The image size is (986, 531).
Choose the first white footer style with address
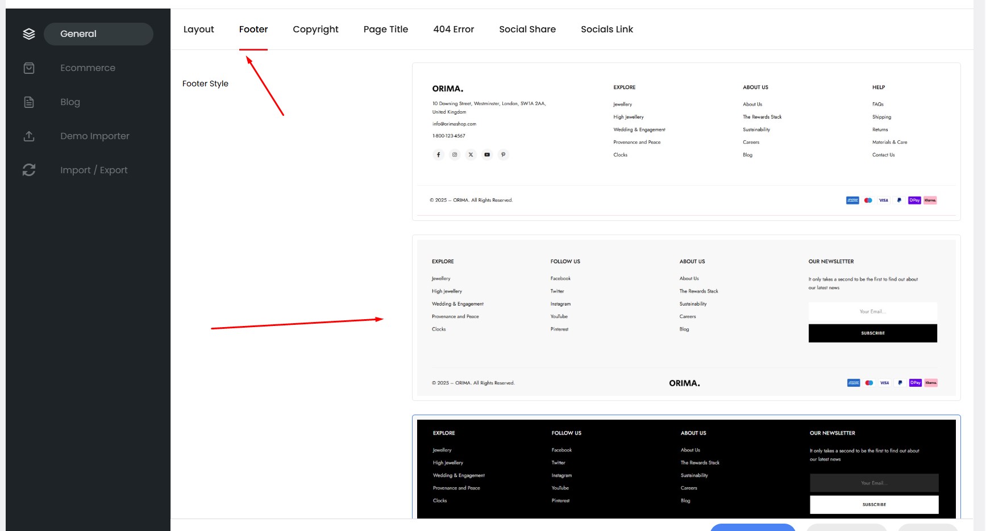coord(686,141)
